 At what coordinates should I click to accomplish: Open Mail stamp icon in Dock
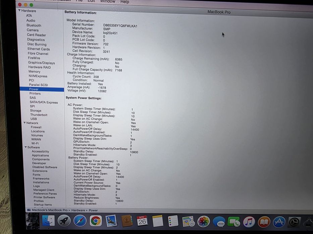(111, 221)
